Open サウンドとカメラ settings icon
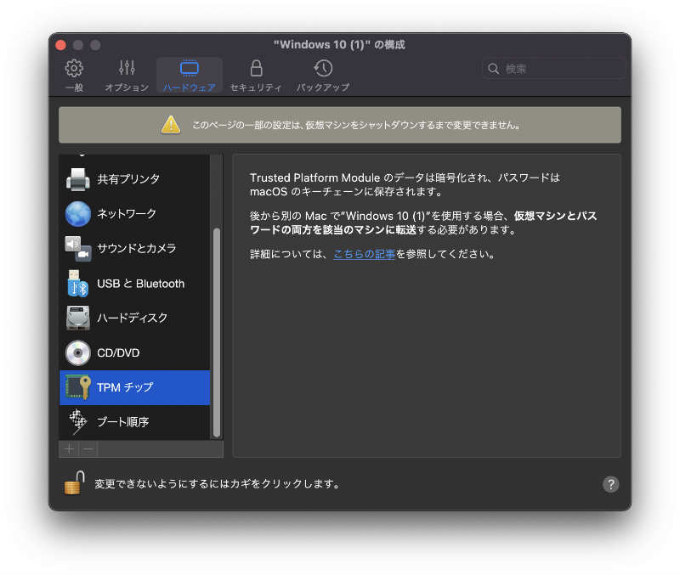This screenshot has height=575, width=680. click(78, 249)
